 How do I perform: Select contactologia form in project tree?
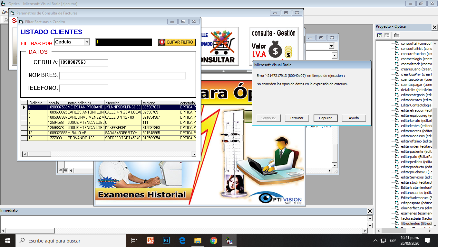416,59
